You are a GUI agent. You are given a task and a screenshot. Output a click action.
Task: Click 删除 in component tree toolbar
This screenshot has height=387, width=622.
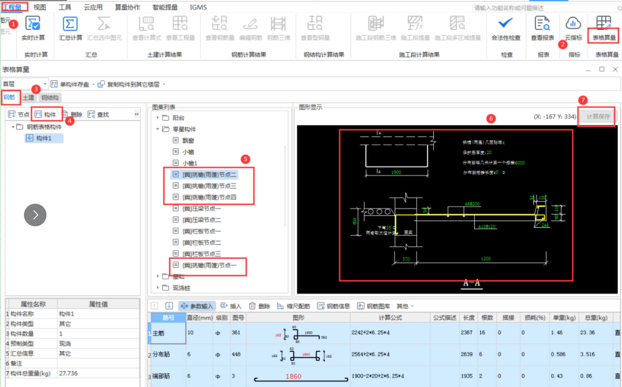tap(72, 114)
